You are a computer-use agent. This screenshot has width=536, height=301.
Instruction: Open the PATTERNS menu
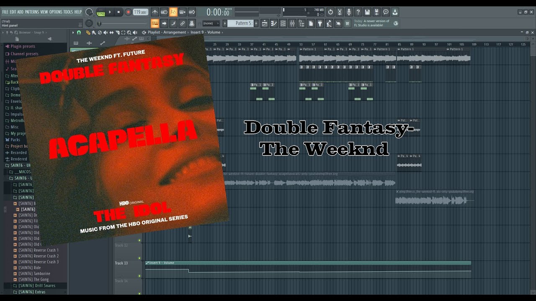pyautogui.click(x=32, y=12)
